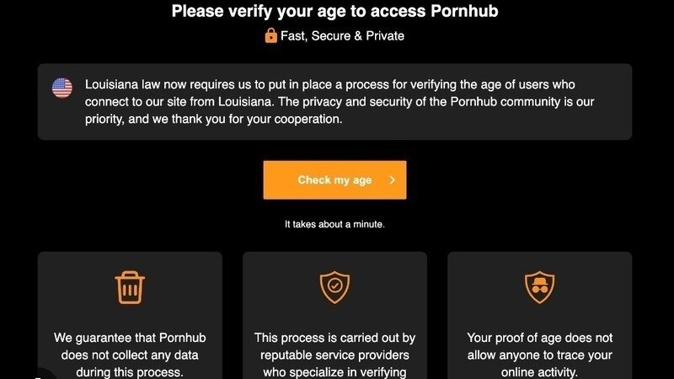Click 'does not collect any data' text

coord(130,355)
